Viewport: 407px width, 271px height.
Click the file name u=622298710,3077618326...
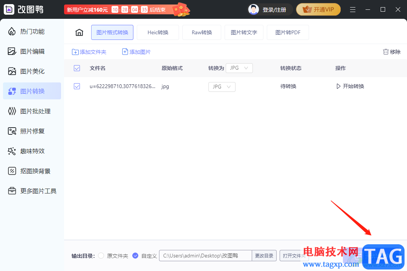(x=122, y=86)
